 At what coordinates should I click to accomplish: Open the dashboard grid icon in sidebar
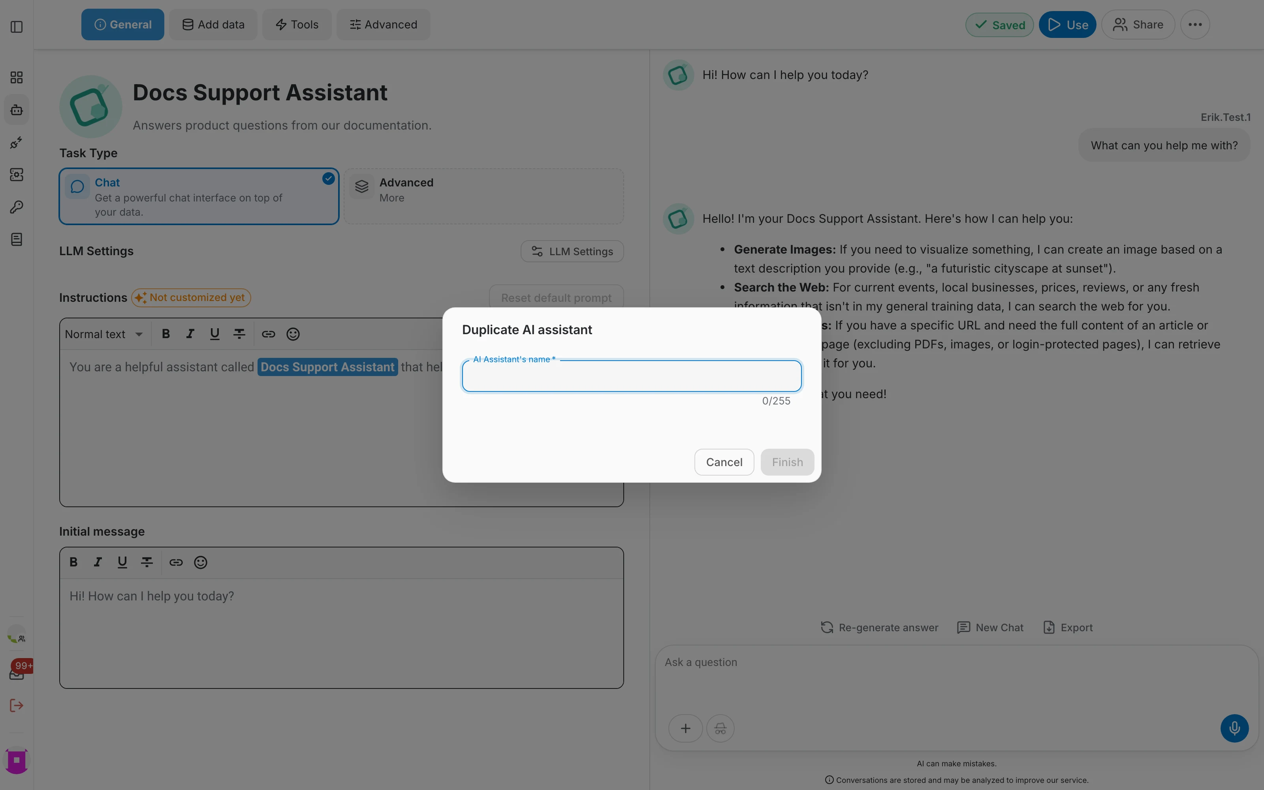click(17, 77)
